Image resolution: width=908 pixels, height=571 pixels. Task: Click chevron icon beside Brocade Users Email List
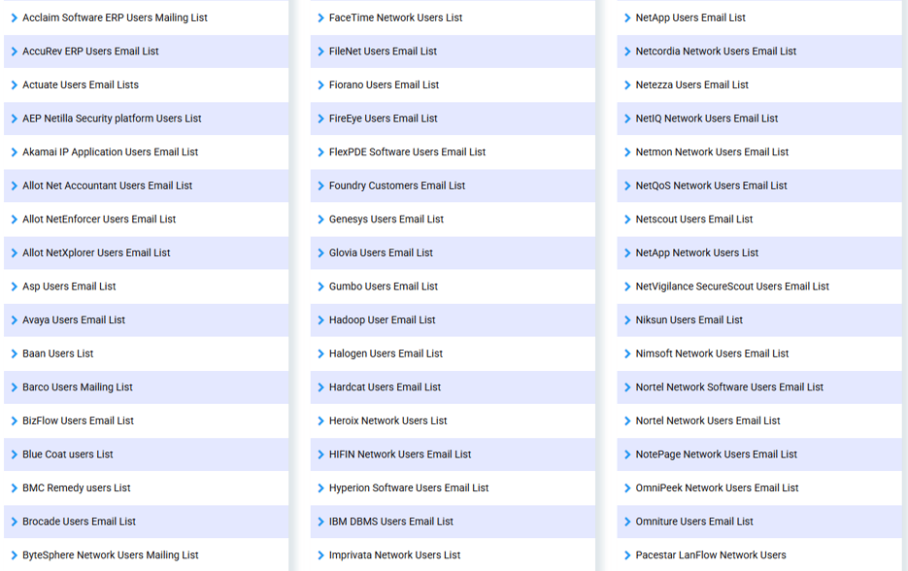(15, 521)
